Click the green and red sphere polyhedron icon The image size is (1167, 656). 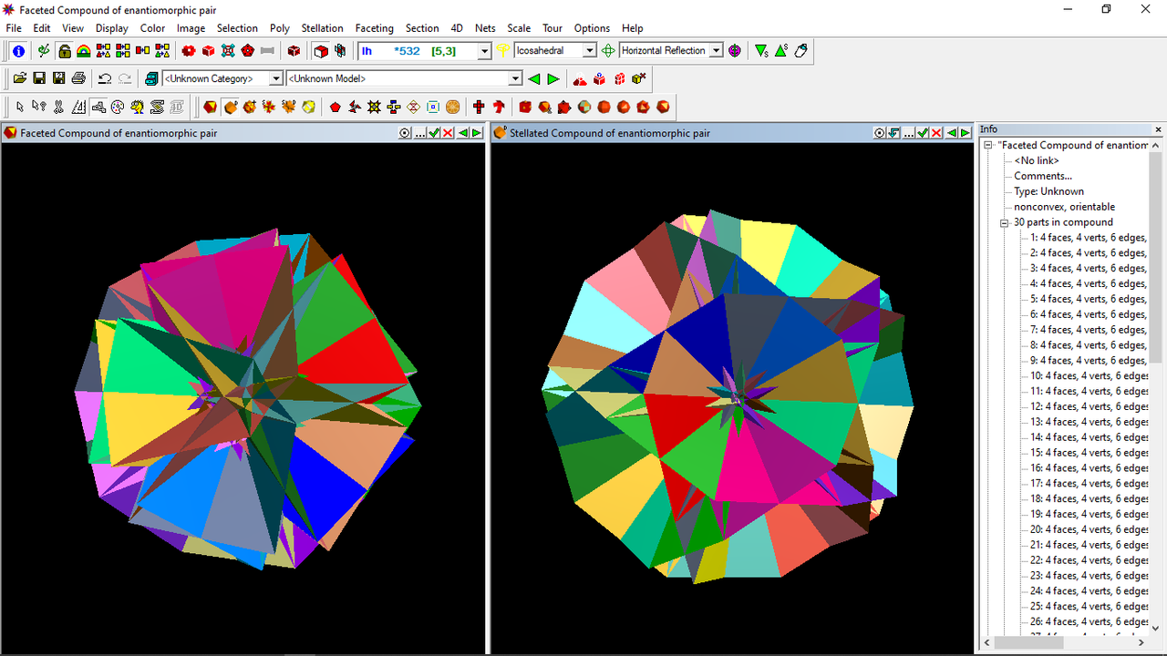pyautogui.click(x=583, y=107)
